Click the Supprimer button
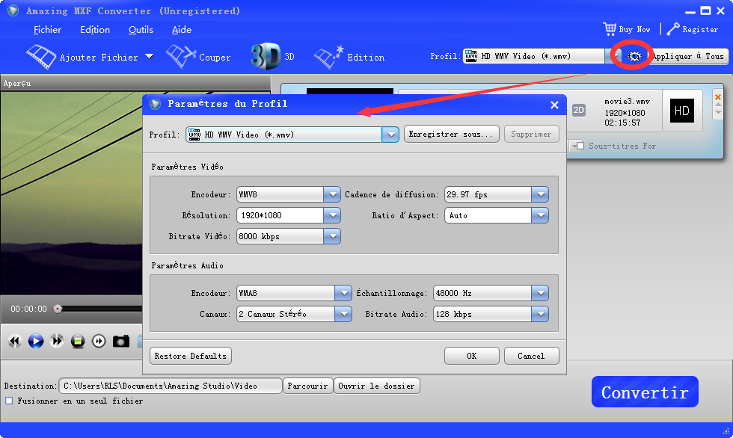This screenshot has width=733, height=438. [532, 134]
